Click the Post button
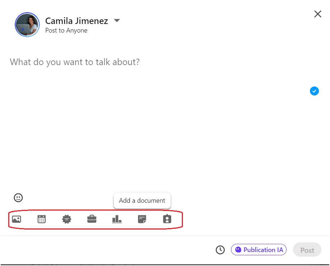The width and height of the screenshot is (330, 266). pyautogui.click(x=307, y=250)
